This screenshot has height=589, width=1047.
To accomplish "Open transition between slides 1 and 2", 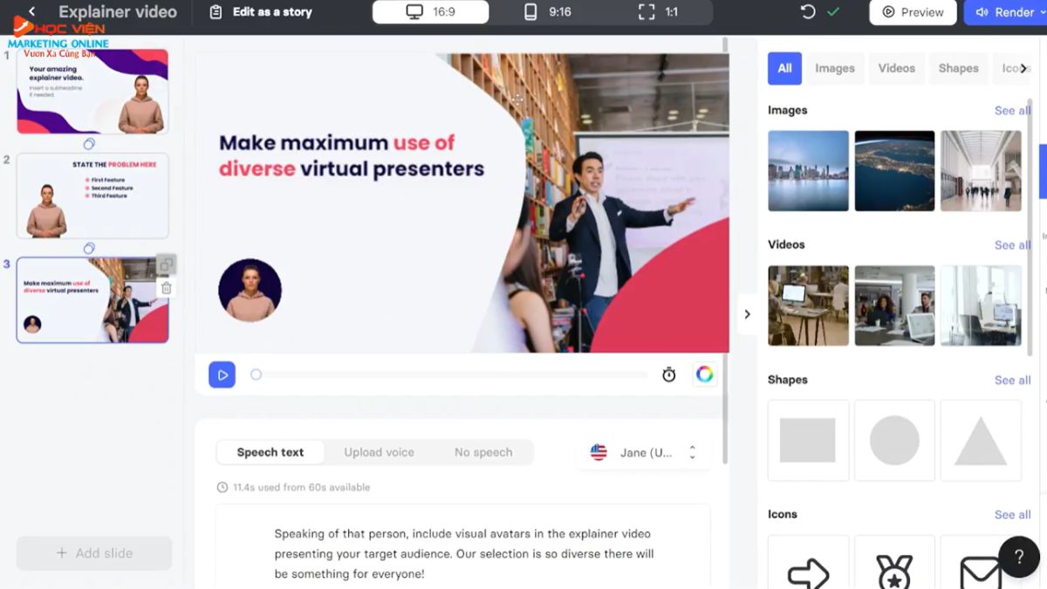I will (89, 144).
